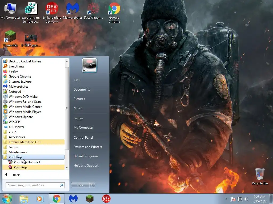Launch Google Chrome desktop shortcut
This screenshot has width=273, height=204.
[x=114, y=13]
